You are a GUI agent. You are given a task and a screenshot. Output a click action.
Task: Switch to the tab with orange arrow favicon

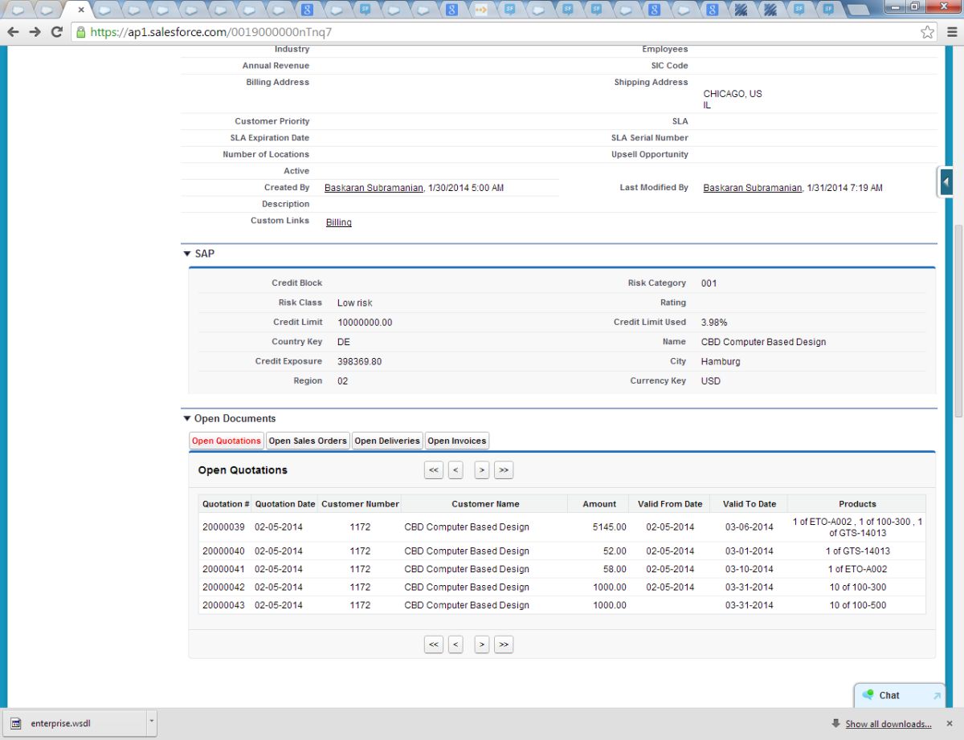[x=480, y=10]
